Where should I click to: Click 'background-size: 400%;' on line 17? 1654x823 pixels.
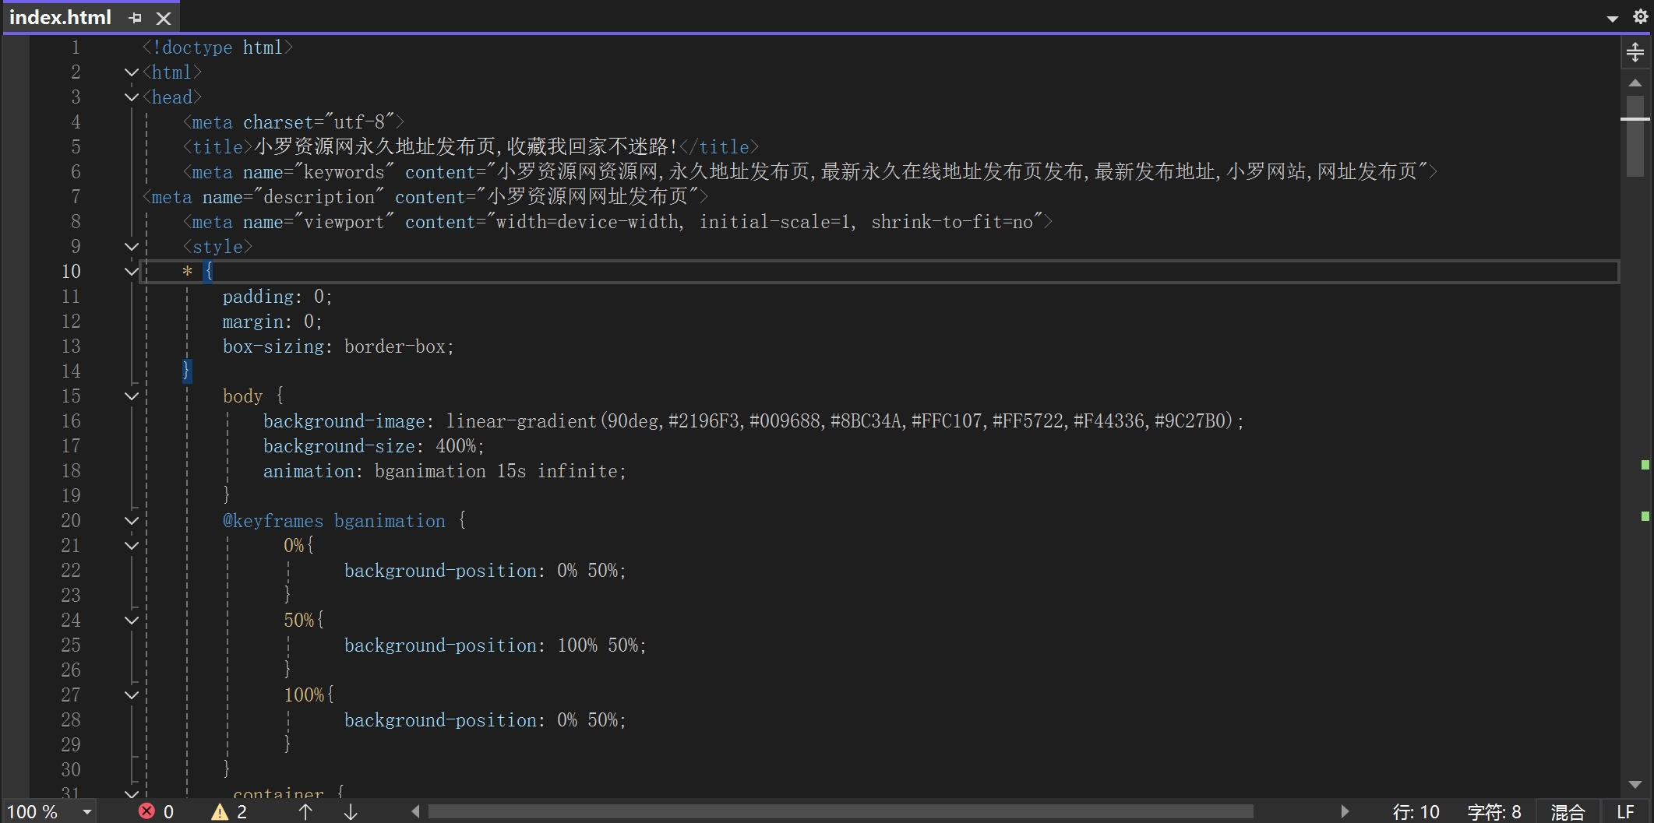(374, 446)
